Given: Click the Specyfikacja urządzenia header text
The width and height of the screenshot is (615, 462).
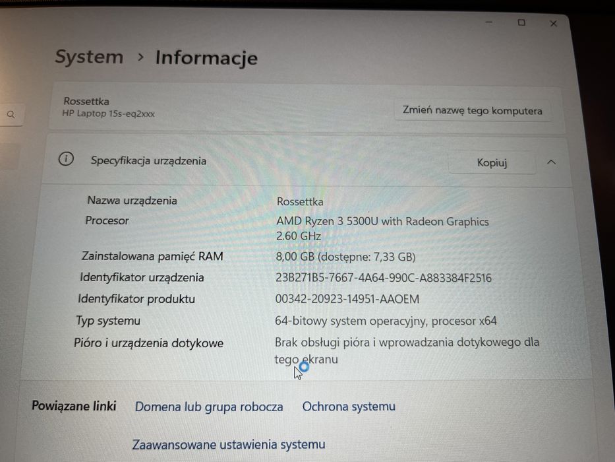Looking at the screenshot, I should 148,160.
